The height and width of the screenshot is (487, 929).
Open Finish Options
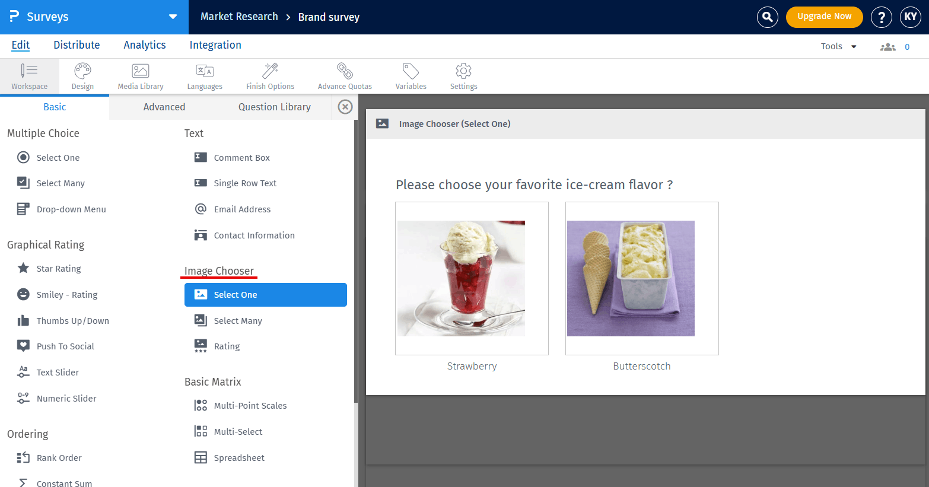pyautogui.click(x=270, y=76)
